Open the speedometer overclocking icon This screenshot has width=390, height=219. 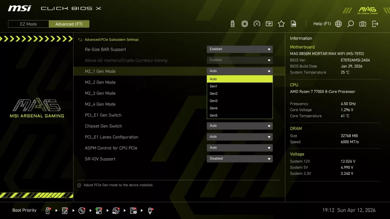pyautogui.click(x=257, y=24)
